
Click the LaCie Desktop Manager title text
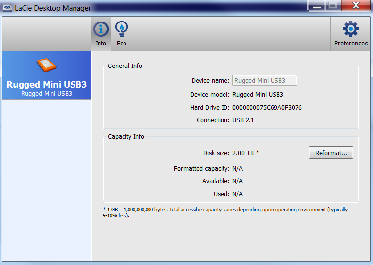pyautogui.click(x=53, y=8)
